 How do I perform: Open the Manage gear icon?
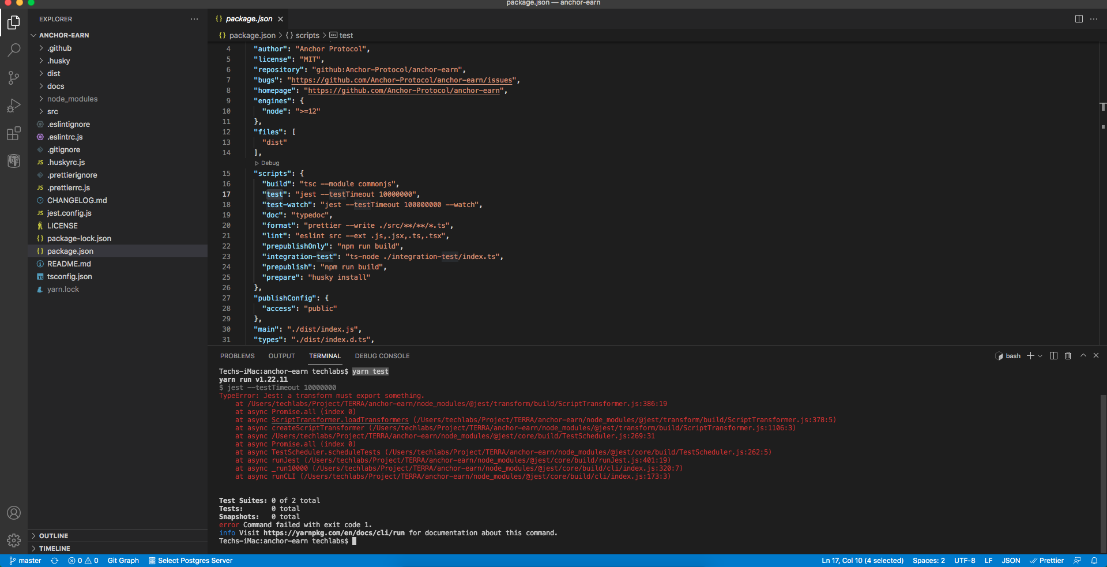click(x=14, y=540)
